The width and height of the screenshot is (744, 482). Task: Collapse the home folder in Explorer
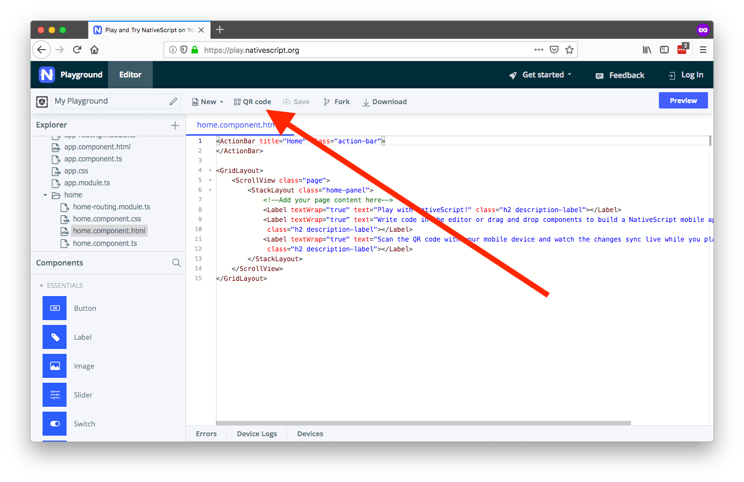coord(46,195)
